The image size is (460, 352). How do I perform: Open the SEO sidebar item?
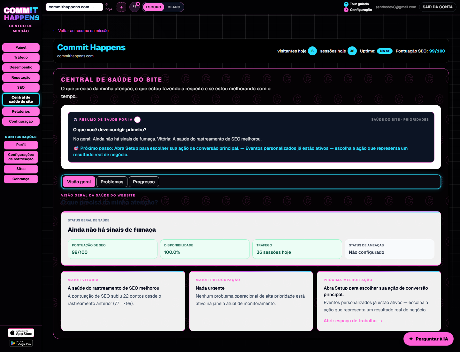(21, 87)
